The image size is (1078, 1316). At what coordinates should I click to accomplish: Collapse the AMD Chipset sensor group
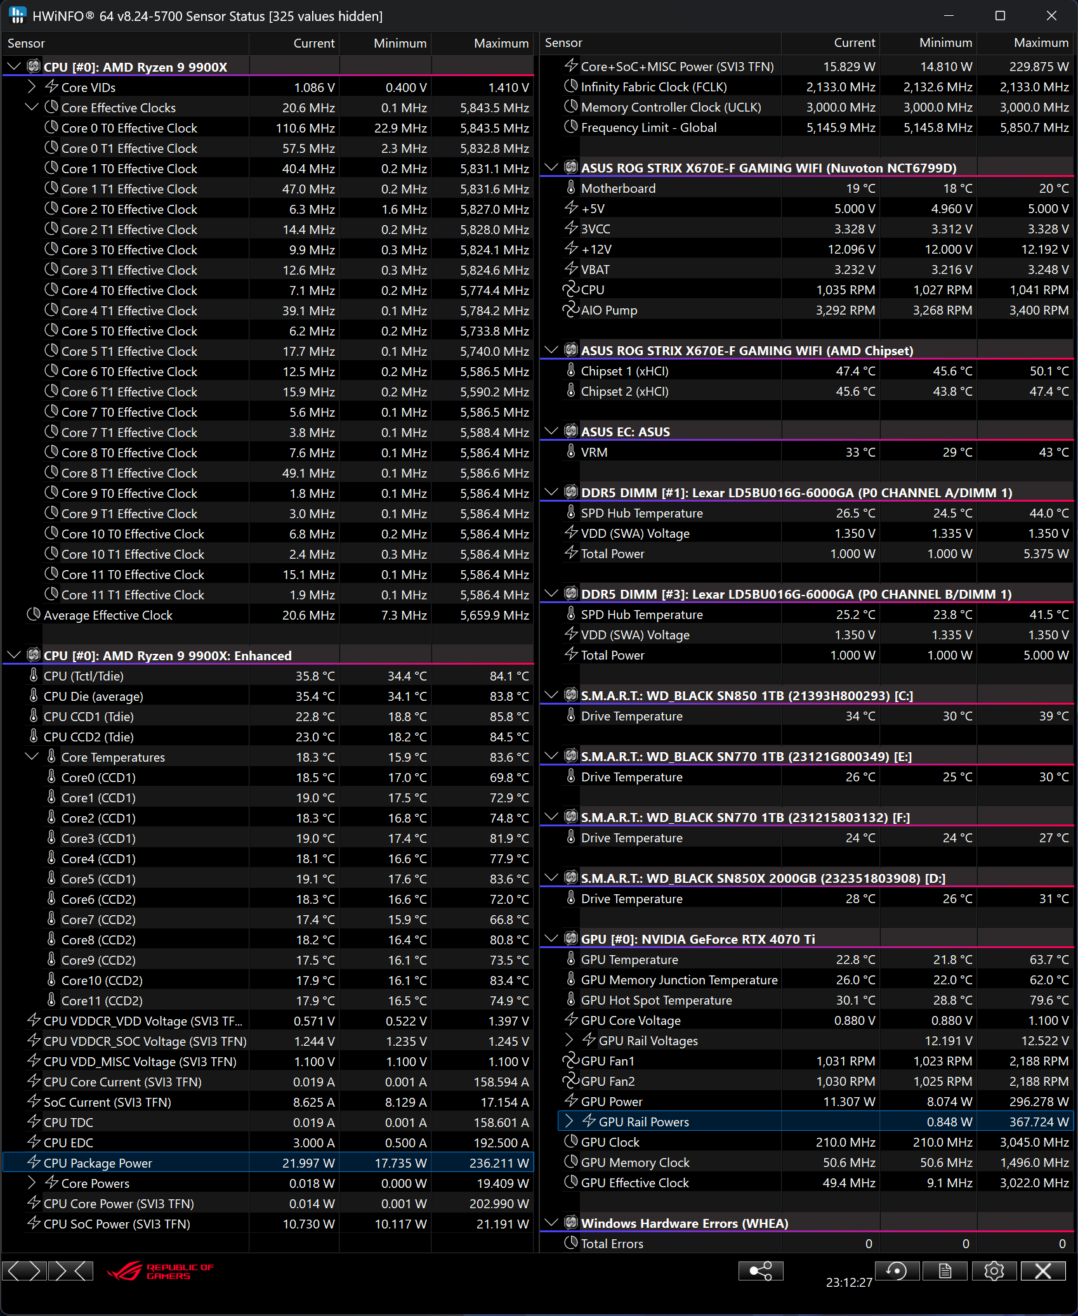click(551, 349)
